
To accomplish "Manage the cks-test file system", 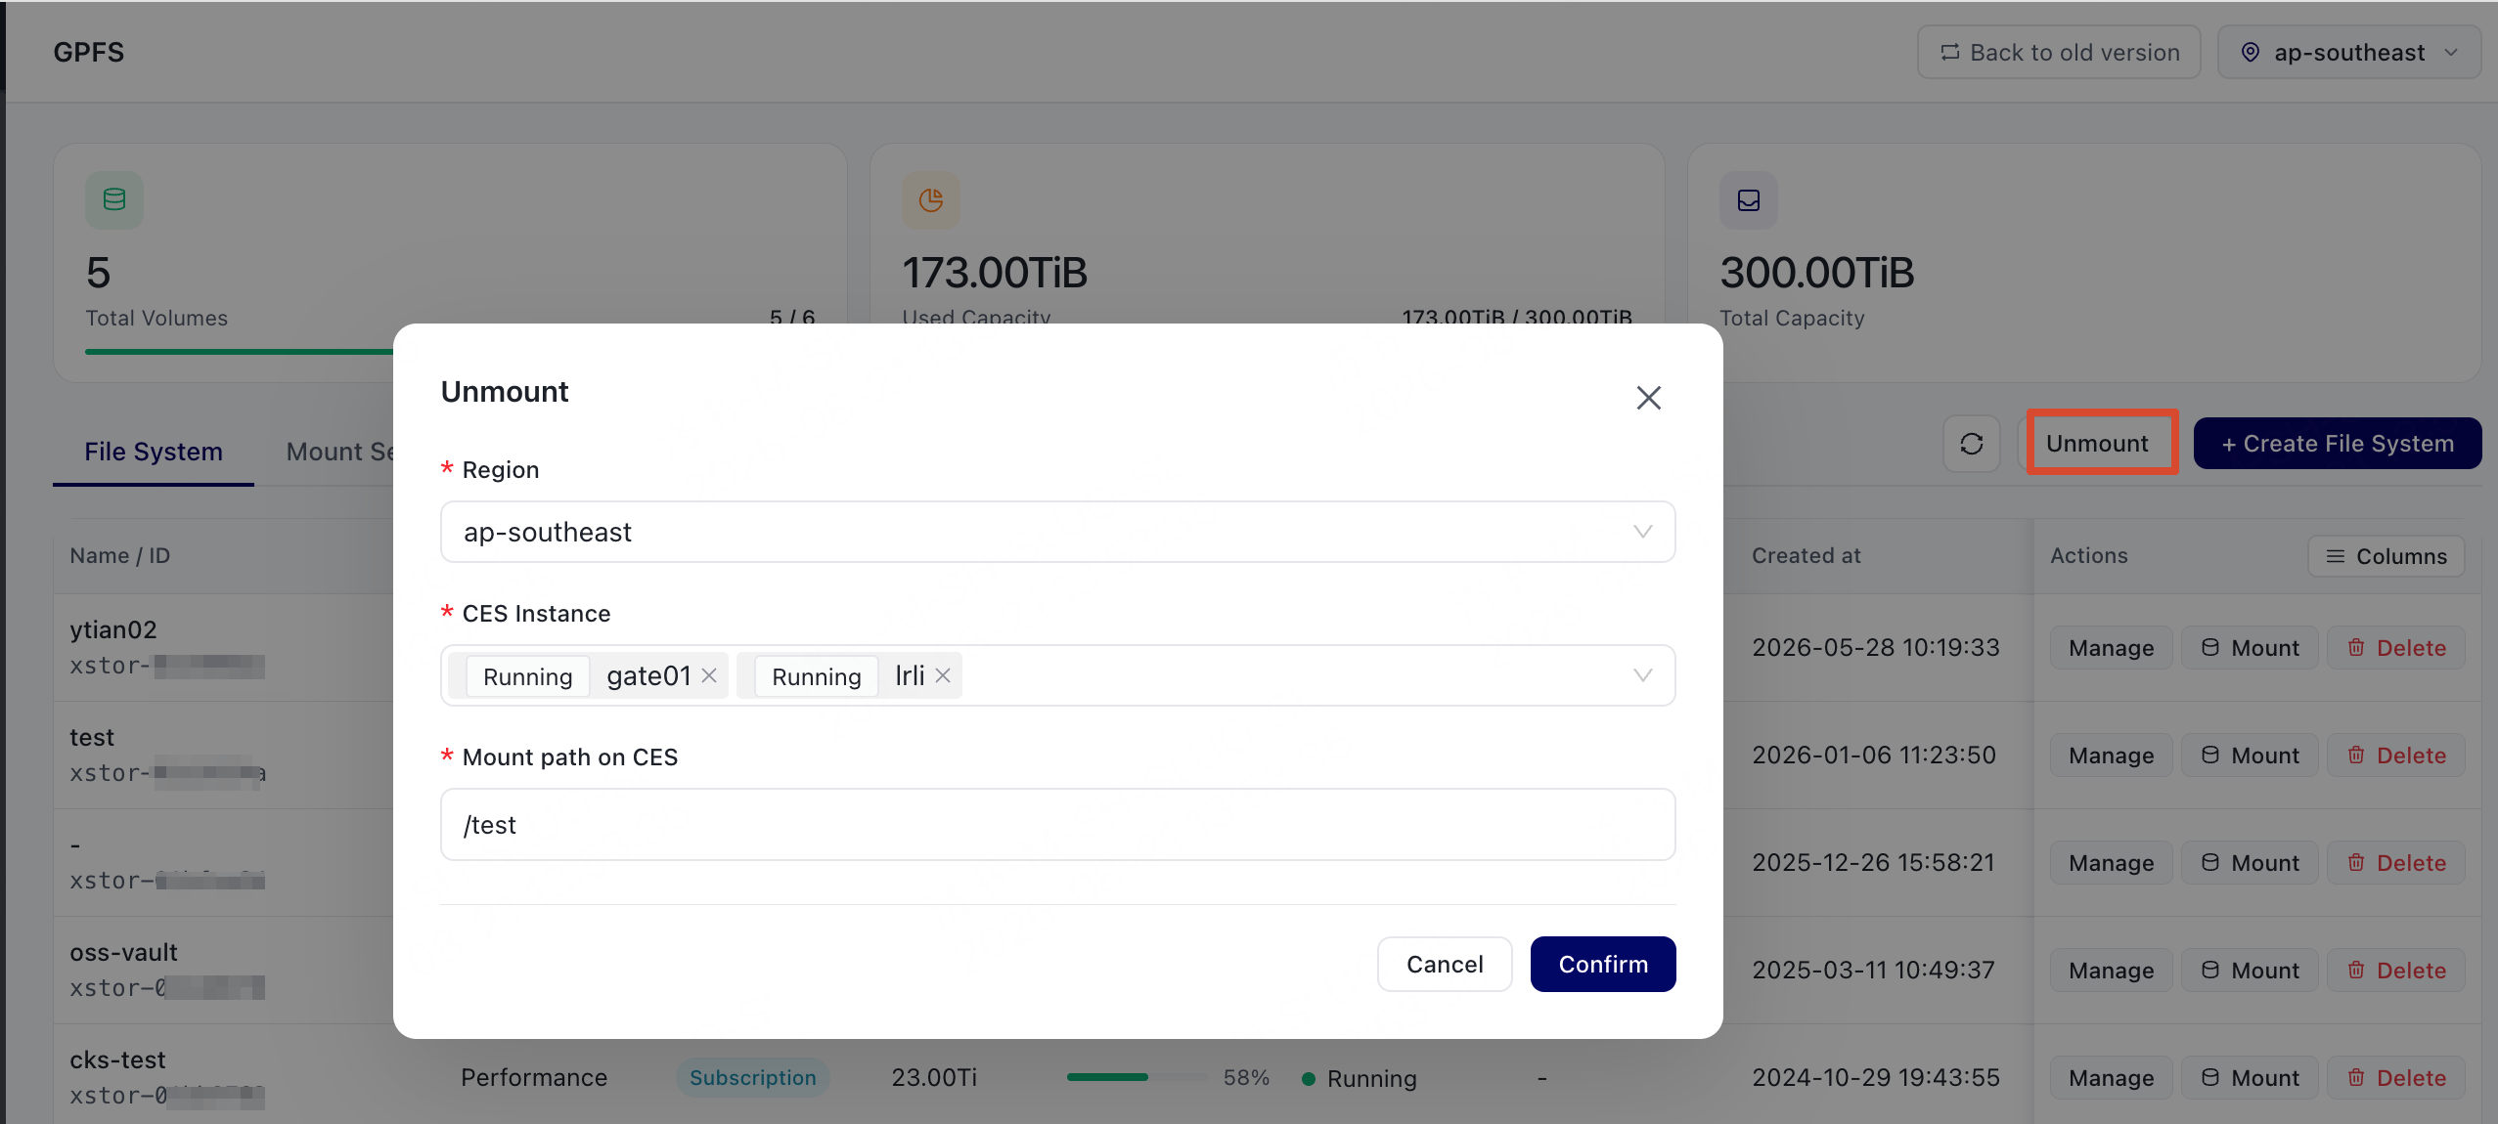I will coord(2111,1078).
